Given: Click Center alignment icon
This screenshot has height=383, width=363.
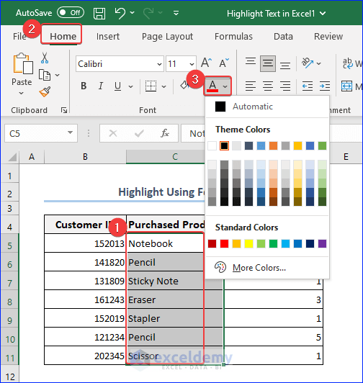Looking at the screenshot, I should pyautogui.click(x=268, y=86).
